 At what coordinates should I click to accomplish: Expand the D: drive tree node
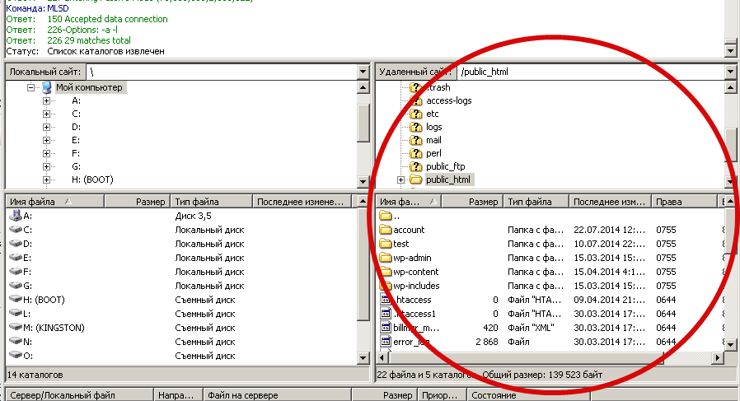point(46,127)
